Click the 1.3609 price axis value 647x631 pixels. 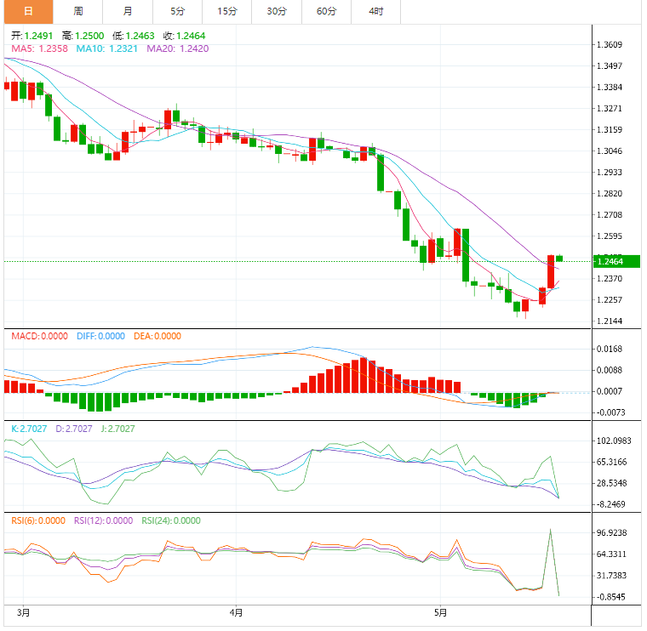(x=610, y=44)
